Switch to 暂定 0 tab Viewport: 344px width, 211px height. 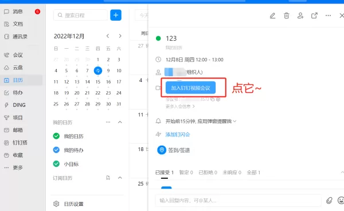click(x=186, y=173)
